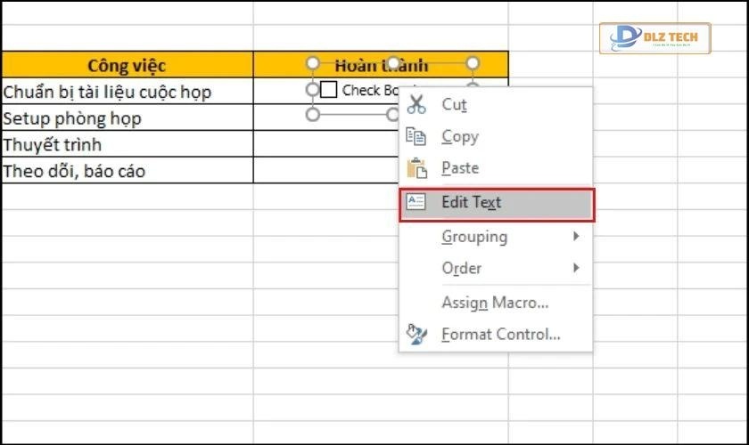Select the 'Theo dõi, báo cáo' cell
This screenshot has width=749, height=445.
click(127, 171)
